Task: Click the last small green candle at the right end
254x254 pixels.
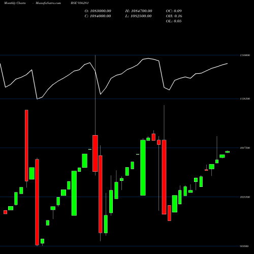Action: click(x=227, y=152)
